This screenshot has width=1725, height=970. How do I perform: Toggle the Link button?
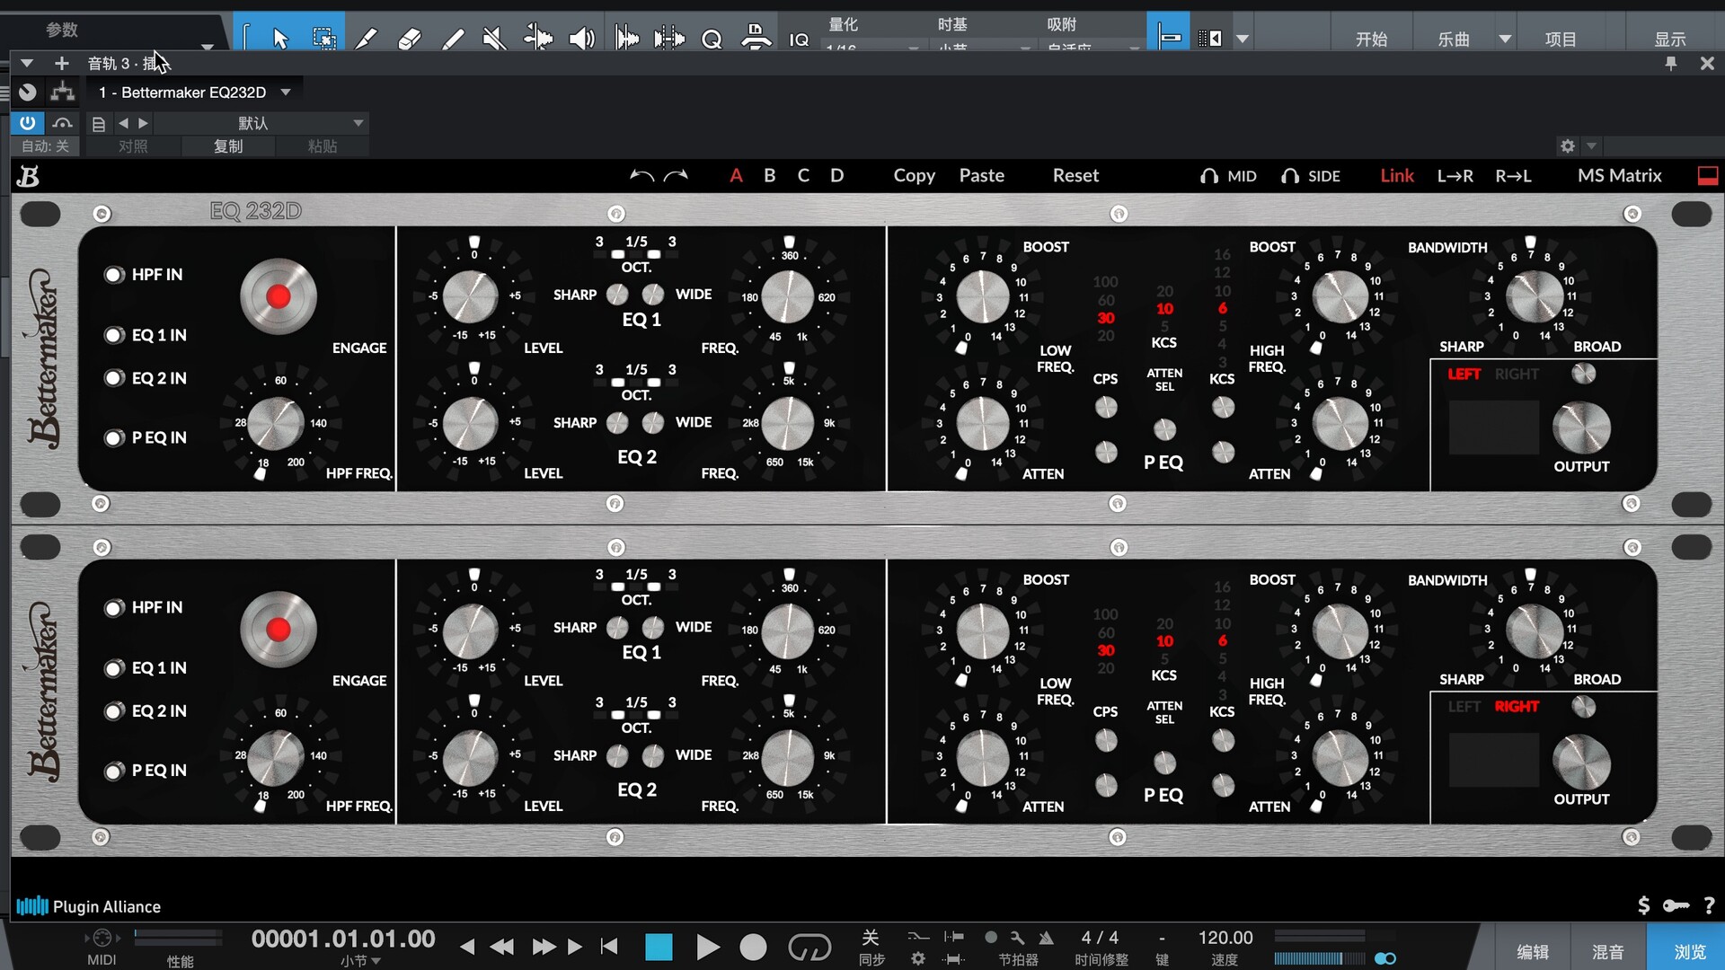pyautogui.click(x=1397, y=176)
